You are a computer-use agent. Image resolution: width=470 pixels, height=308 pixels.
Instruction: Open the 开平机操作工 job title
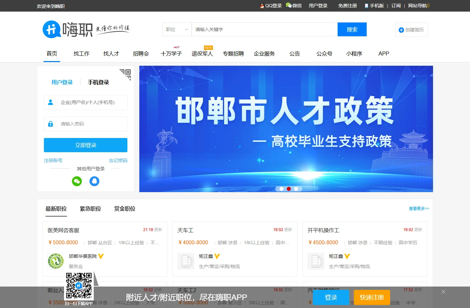(323, 230)
